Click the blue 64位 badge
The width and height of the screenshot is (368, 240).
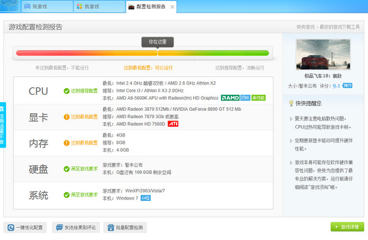(146, 198)
